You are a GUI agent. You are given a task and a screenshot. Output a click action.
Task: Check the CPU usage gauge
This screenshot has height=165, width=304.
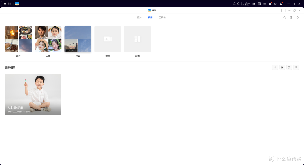[234, 4]
